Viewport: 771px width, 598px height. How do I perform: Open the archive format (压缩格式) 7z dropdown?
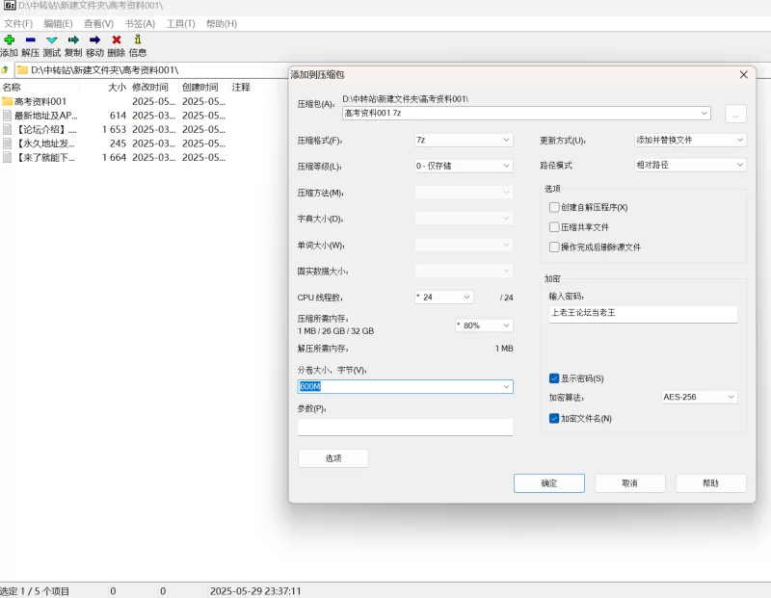pos(463,140)
